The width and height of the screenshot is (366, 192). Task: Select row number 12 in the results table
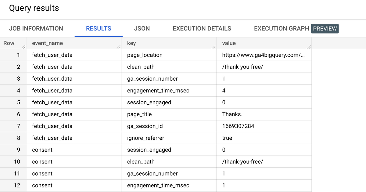(x=17, y=185)
